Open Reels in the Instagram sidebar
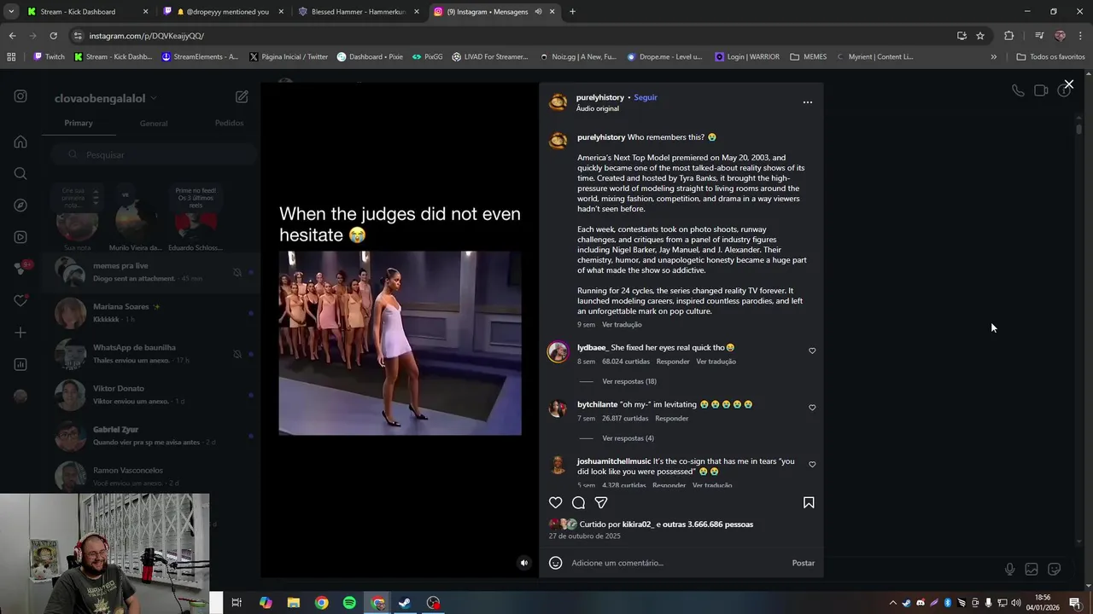This screenshot has width=1093, height=614. click(20, 237)
